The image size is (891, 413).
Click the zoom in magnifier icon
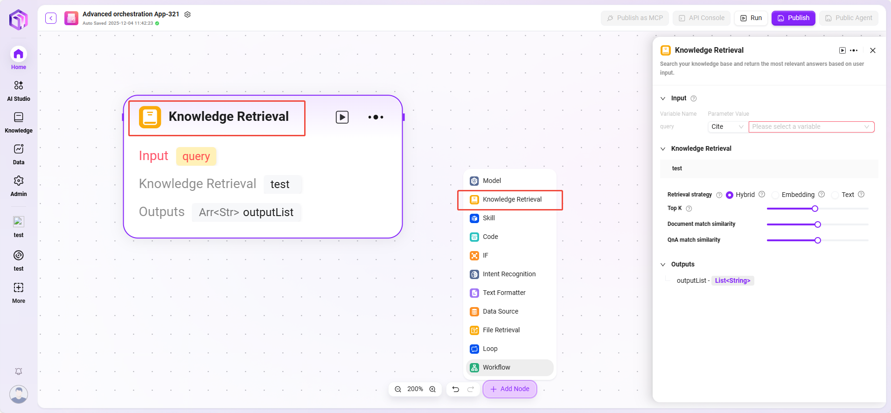coord(432,389)
